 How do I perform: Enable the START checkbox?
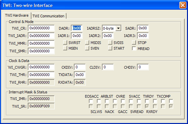110,48
